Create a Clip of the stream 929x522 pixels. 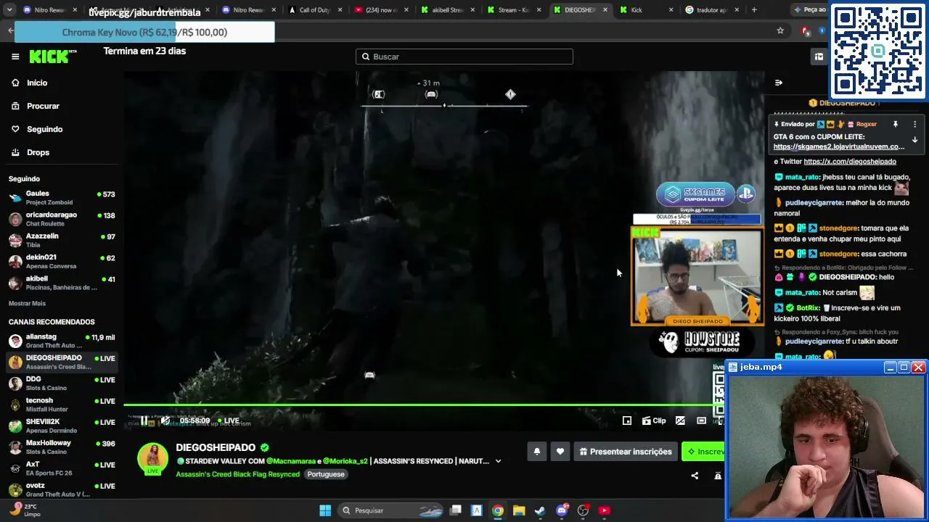654,420
